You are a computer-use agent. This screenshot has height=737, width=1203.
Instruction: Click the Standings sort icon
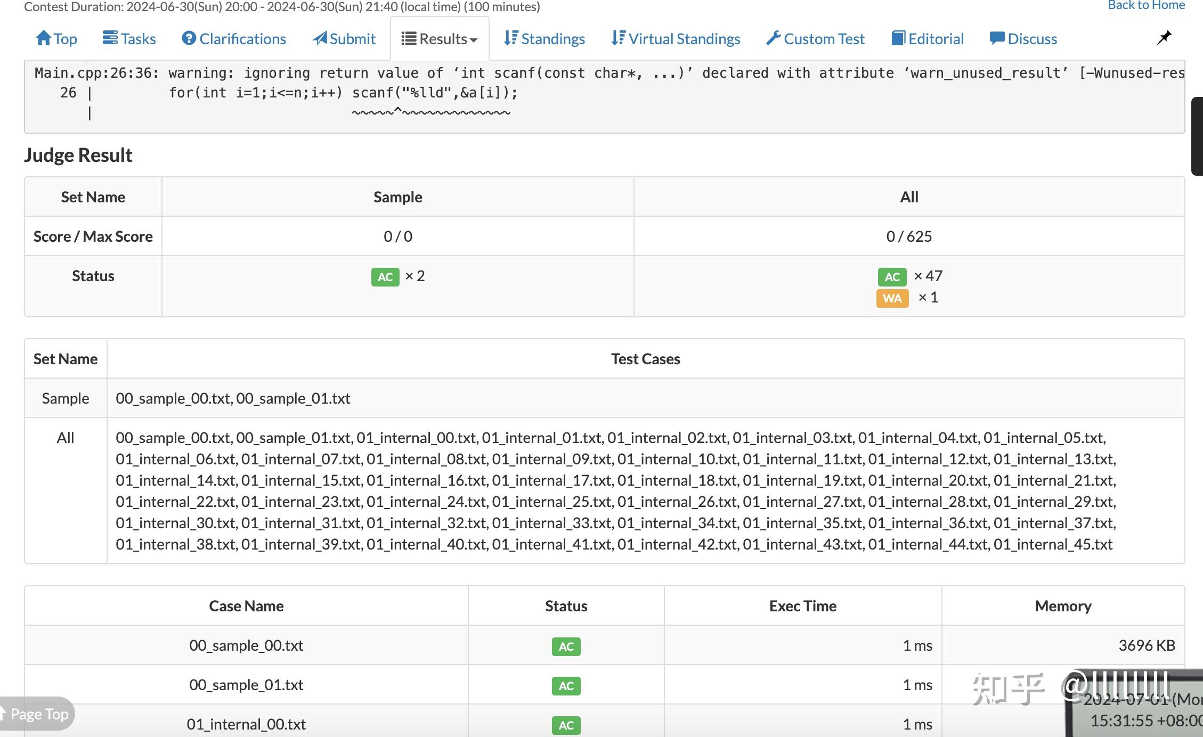510,38
